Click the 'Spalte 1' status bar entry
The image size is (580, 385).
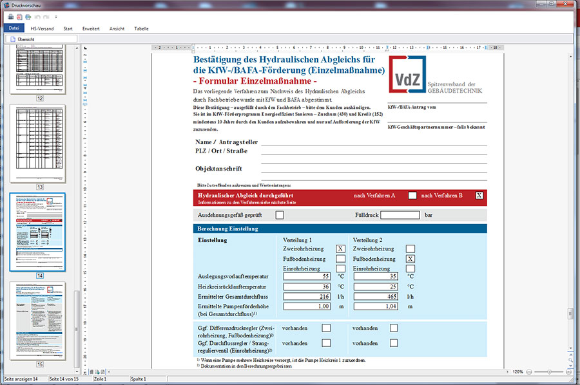coord(139,379)
